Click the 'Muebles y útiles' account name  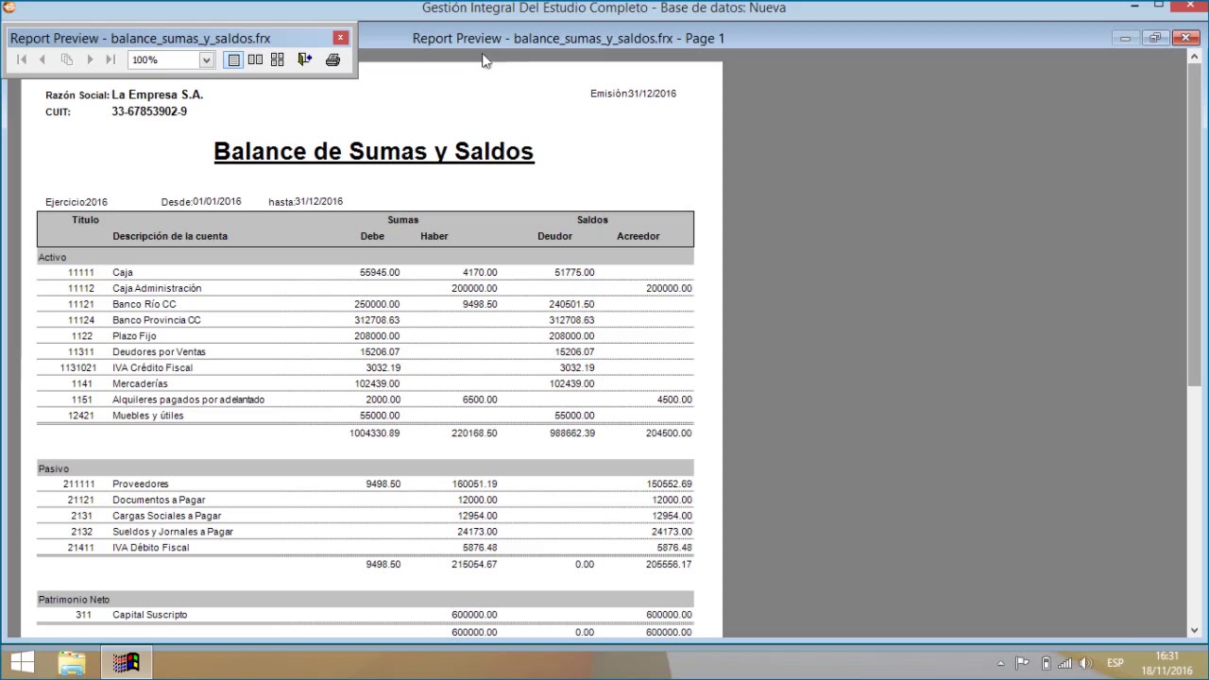pos(147,416)
